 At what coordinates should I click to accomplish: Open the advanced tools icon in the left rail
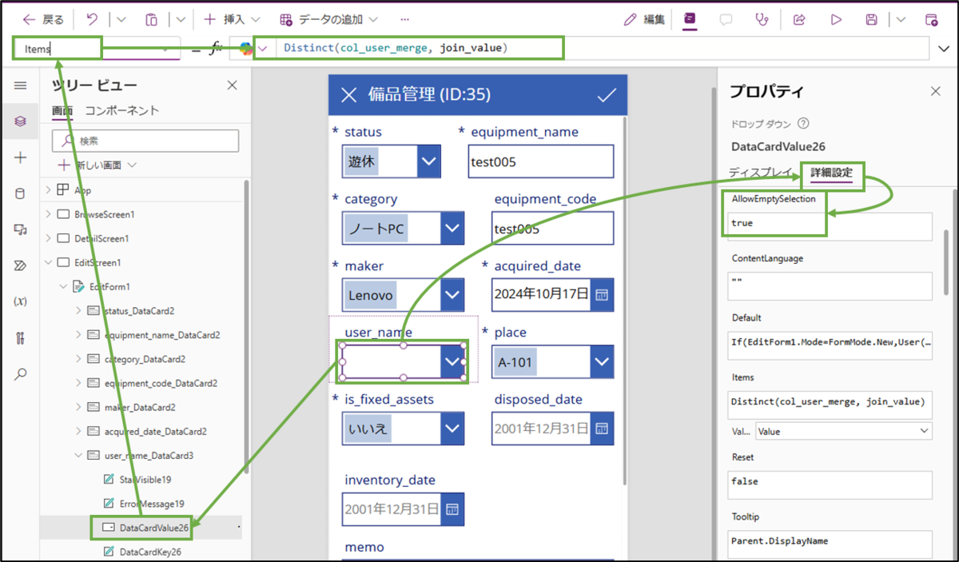coord(21,337)
